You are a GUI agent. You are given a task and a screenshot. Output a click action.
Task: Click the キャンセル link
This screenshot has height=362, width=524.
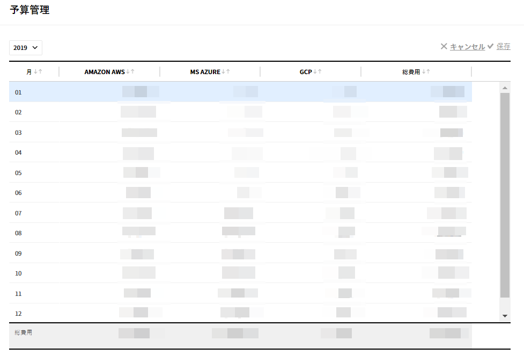[467, 47]
